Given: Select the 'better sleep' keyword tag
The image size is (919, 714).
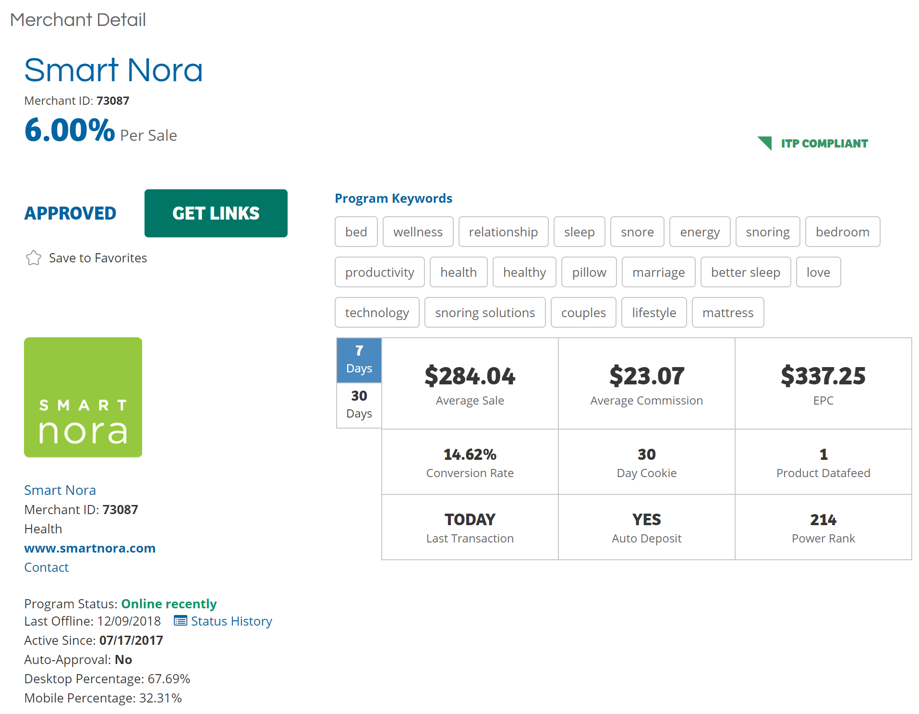Looking at the screenshot, I should pos(746,272).
